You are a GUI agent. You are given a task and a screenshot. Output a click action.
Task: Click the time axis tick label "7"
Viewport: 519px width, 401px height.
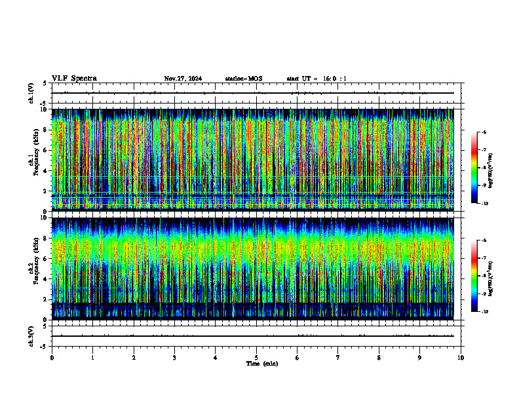click(x=338, y=358)
